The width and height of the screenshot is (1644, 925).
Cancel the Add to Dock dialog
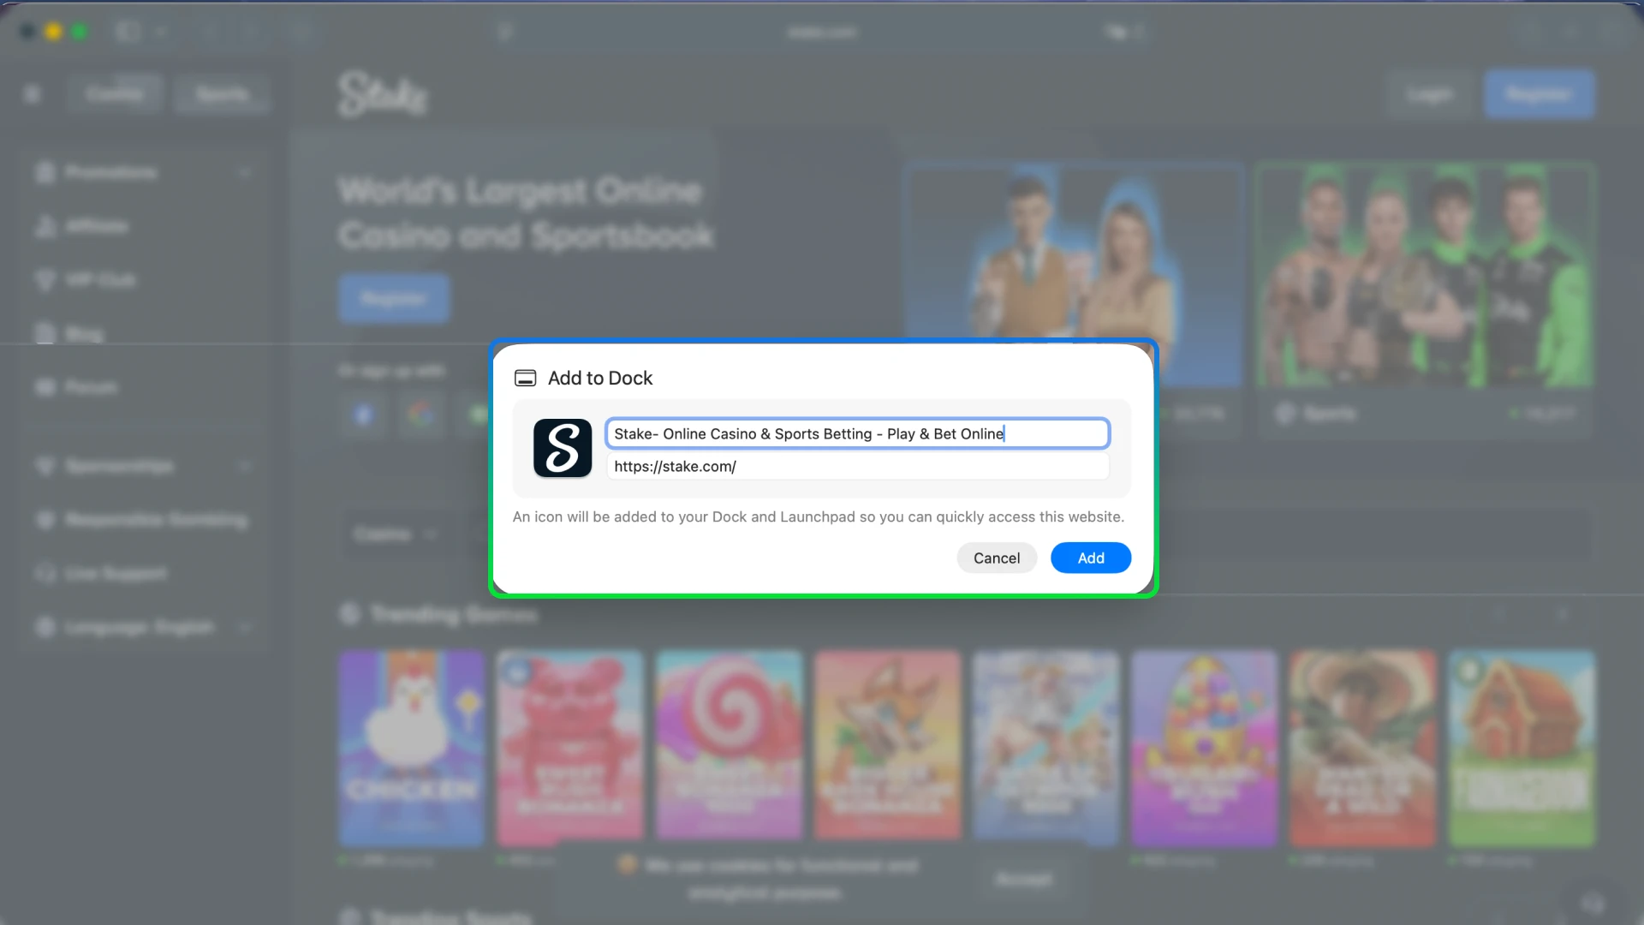[996, 558]
